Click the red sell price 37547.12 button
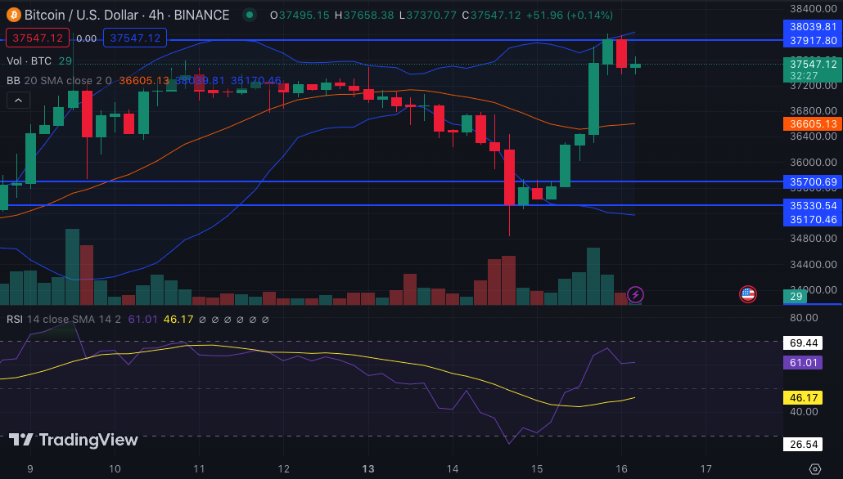 click(38, 38)
